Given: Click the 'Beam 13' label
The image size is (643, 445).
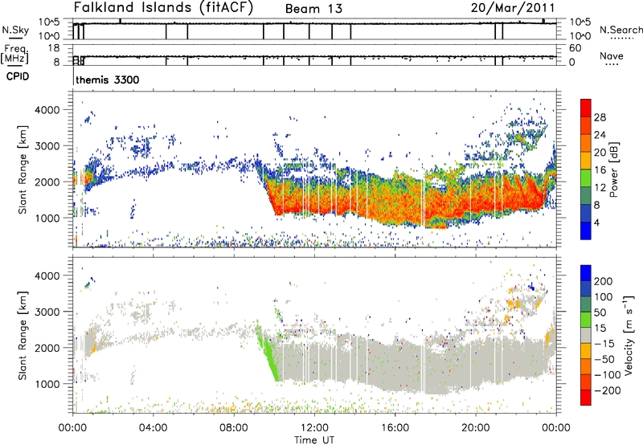Looking at the screenshot, I should pos(313,9).
